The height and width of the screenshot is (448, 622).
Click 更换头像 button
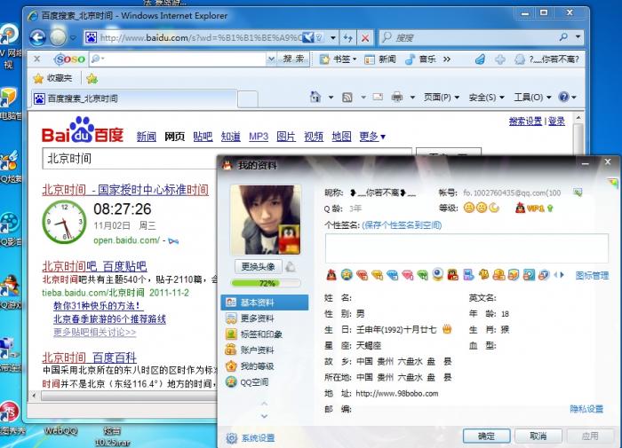(259, 266)
